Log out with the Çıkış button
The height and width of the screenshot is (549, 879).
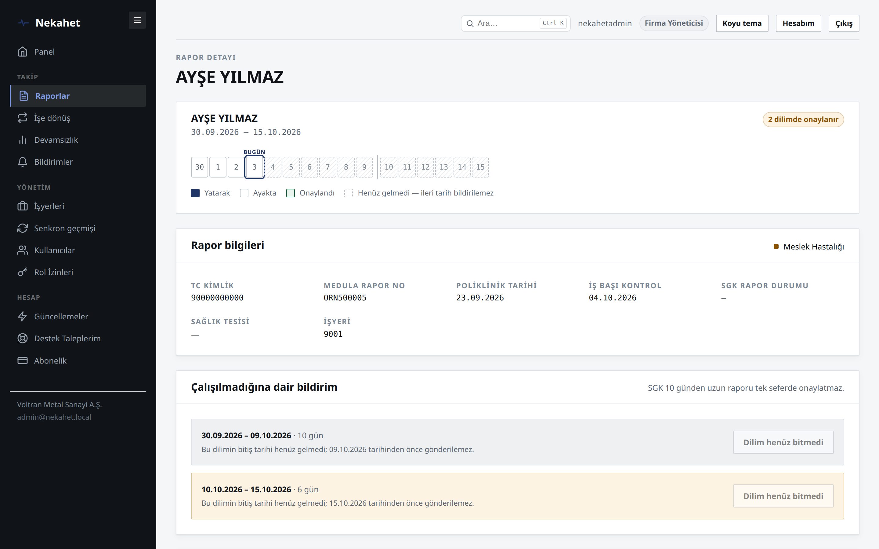(x=844, y=23)
